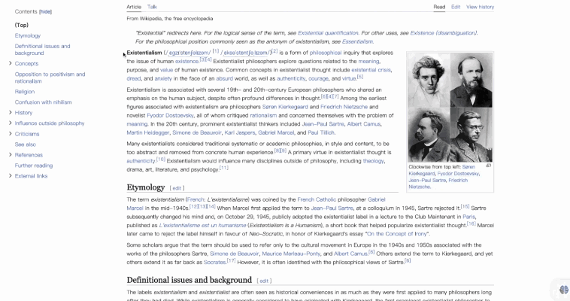This screenshot has width=570, height=301.
Task: Open the Maurice Merleau-Ponty link
Action: click(291, 254)
